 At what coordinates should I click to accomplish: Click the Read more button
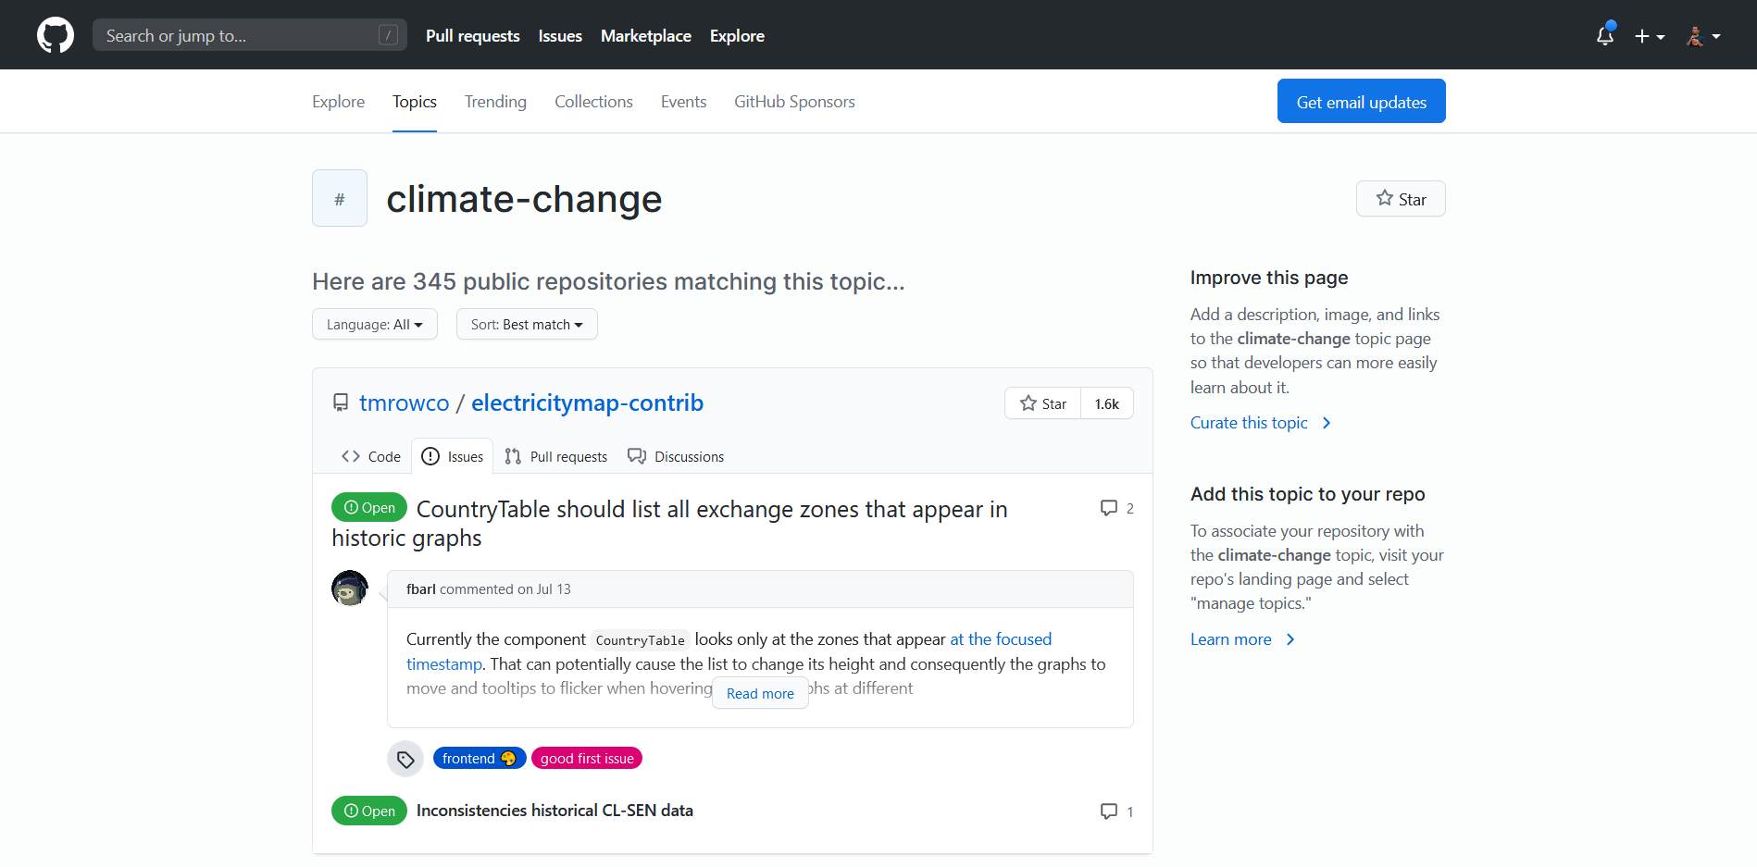(760, 693)
